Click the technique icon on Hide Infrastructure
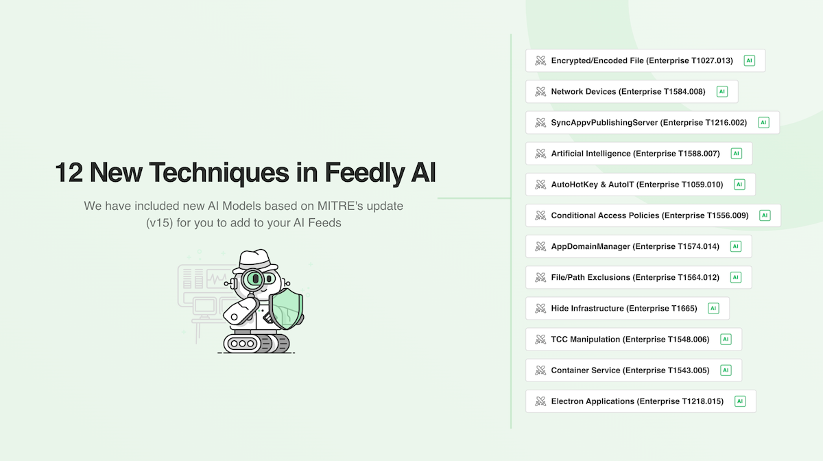The image size is (823, 461). (540, 309)
